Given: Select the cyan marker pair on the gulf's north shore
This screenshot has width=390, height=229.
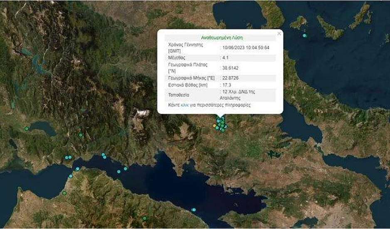Looking at the screenshot, I should coord(104,156).
